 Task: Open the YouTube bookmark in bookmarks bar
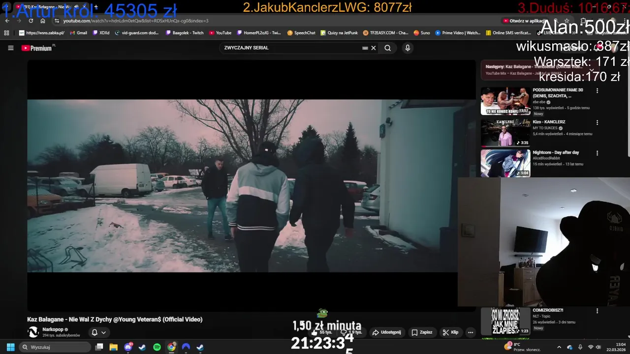coord(220,33)
